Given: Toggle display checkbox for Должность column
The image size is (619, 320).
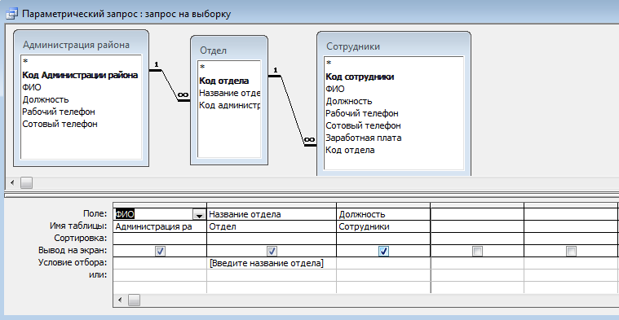Looking at the screenshot, I should coord(383,251).
